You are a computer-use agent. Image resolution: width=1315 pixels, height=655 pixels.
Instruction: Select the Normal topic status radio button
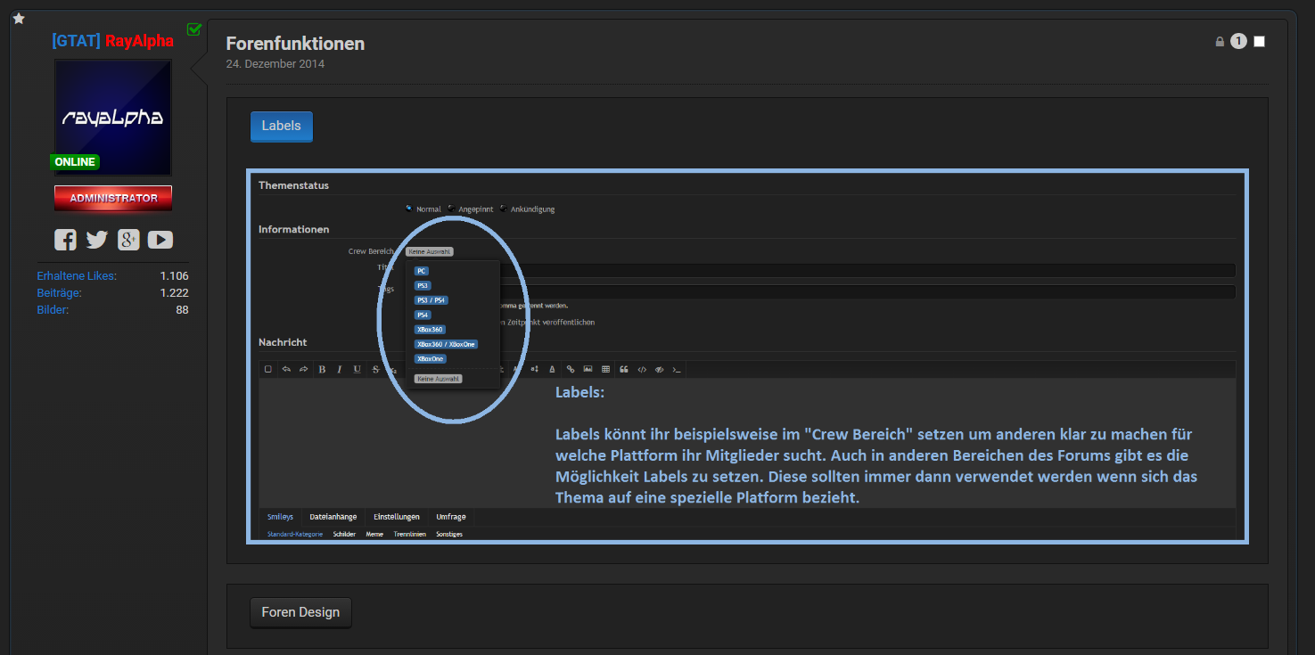(408, 209)
